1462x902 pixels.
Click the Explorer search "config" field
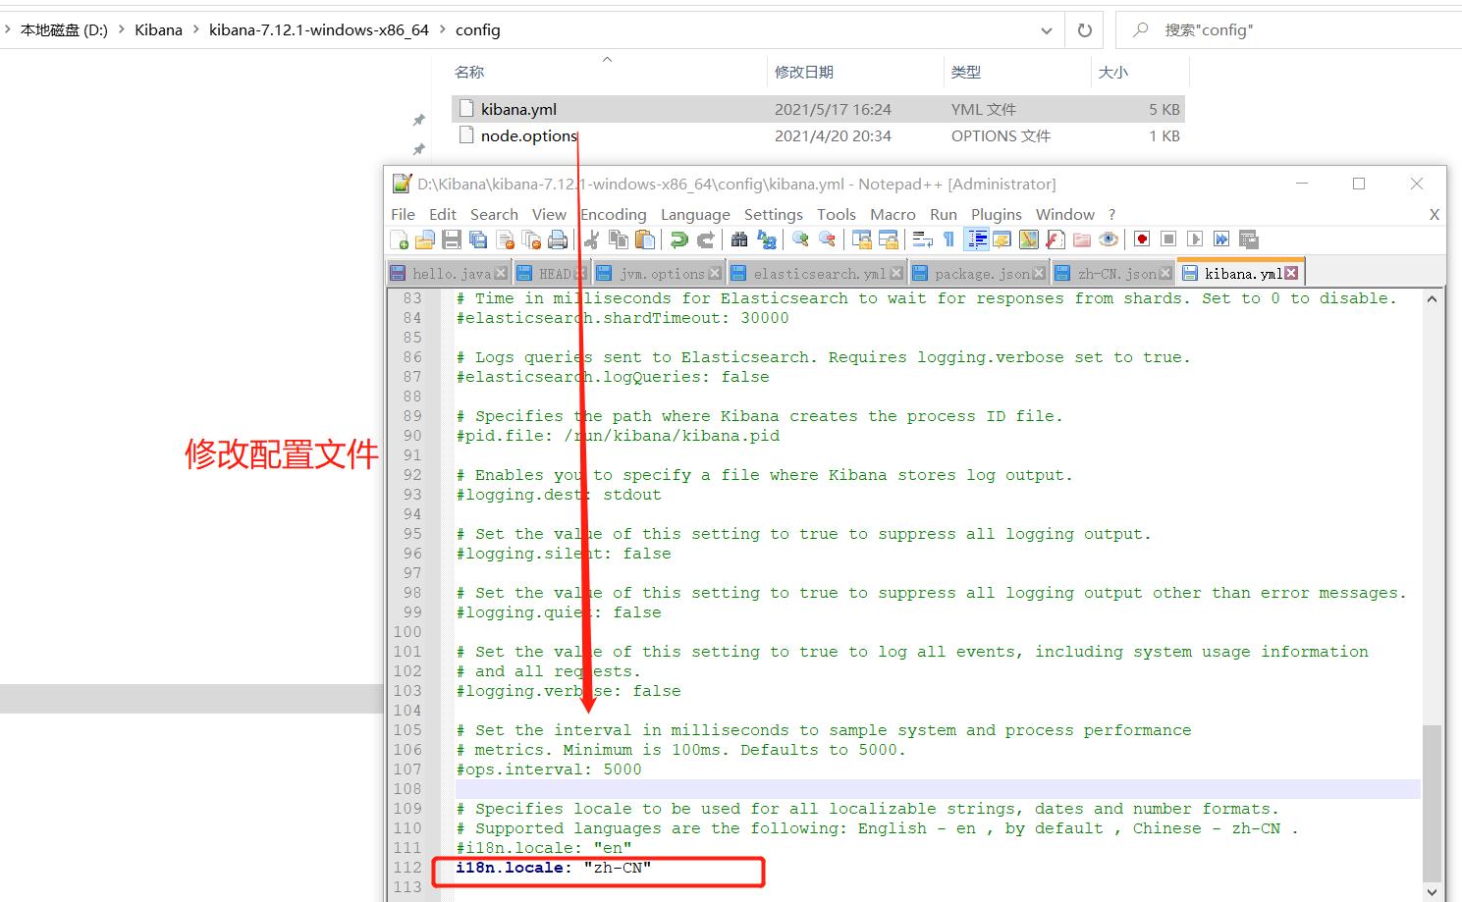click(x=1288, y=30)
